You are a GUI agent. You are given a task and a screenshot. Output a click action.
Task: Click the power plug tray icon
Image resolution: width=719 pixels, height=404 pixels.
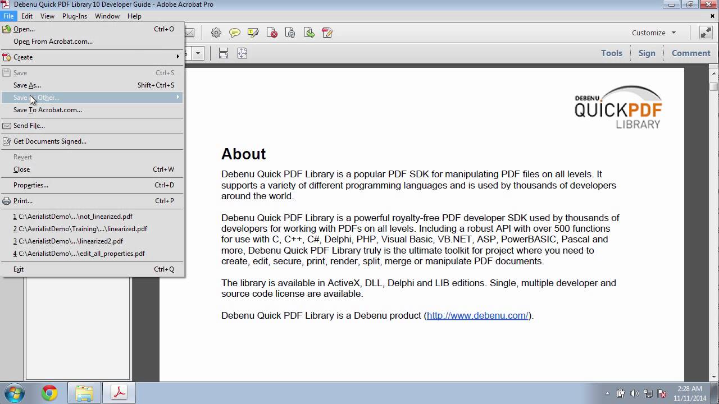click(x=621, y=393)
